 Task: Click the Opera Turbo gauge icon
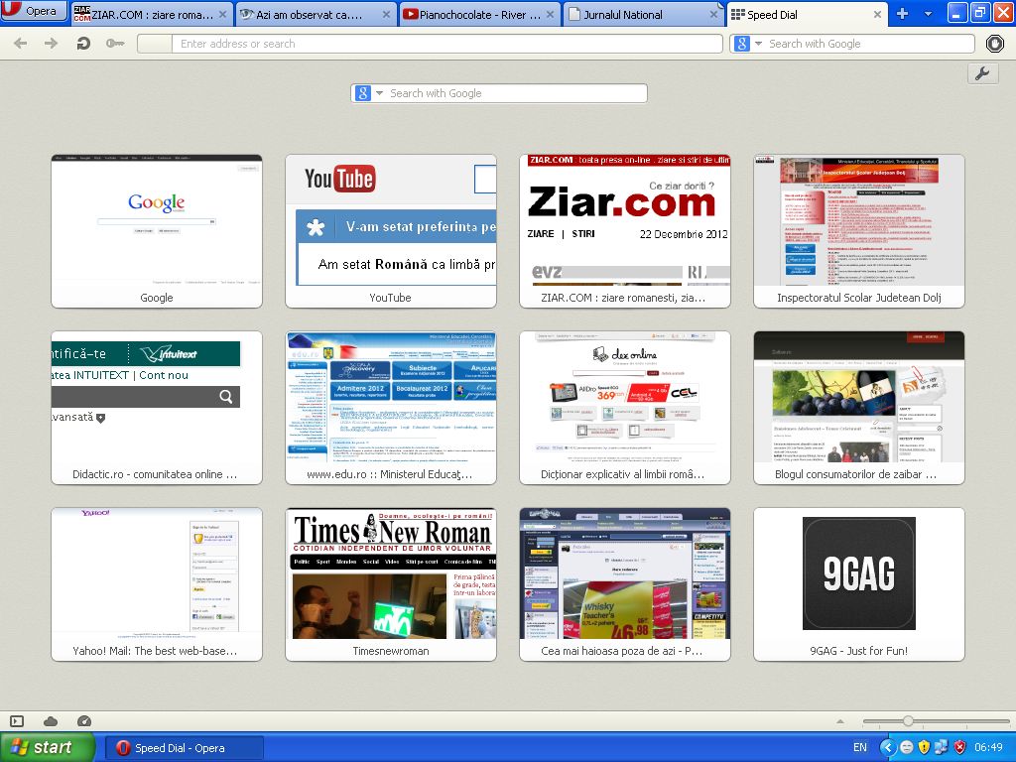click(84, 721)
